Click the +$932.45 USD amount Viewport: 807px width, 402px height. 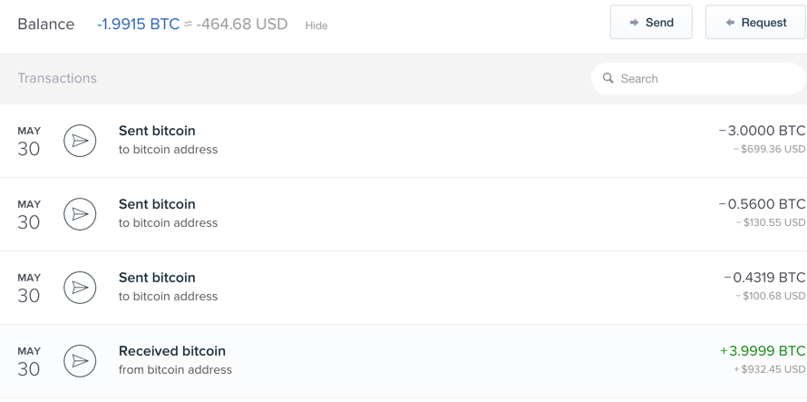(770, 369)
